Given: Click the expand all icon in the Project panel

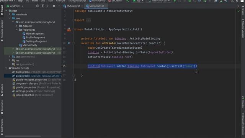Looking at the screenshot, I should [42, 6].
